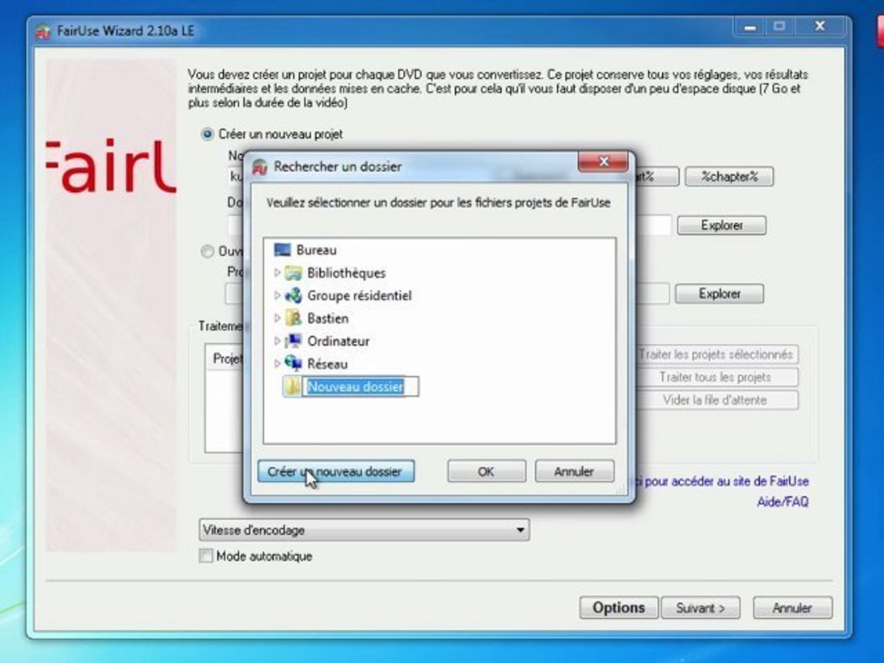
Task: Expand the Bibliothèques tree node
Action: coord(277,273)
